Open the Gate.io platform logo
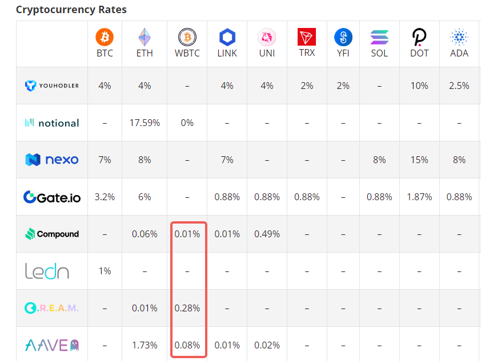Viewport: 481px width, 361px height. (52, 197)
